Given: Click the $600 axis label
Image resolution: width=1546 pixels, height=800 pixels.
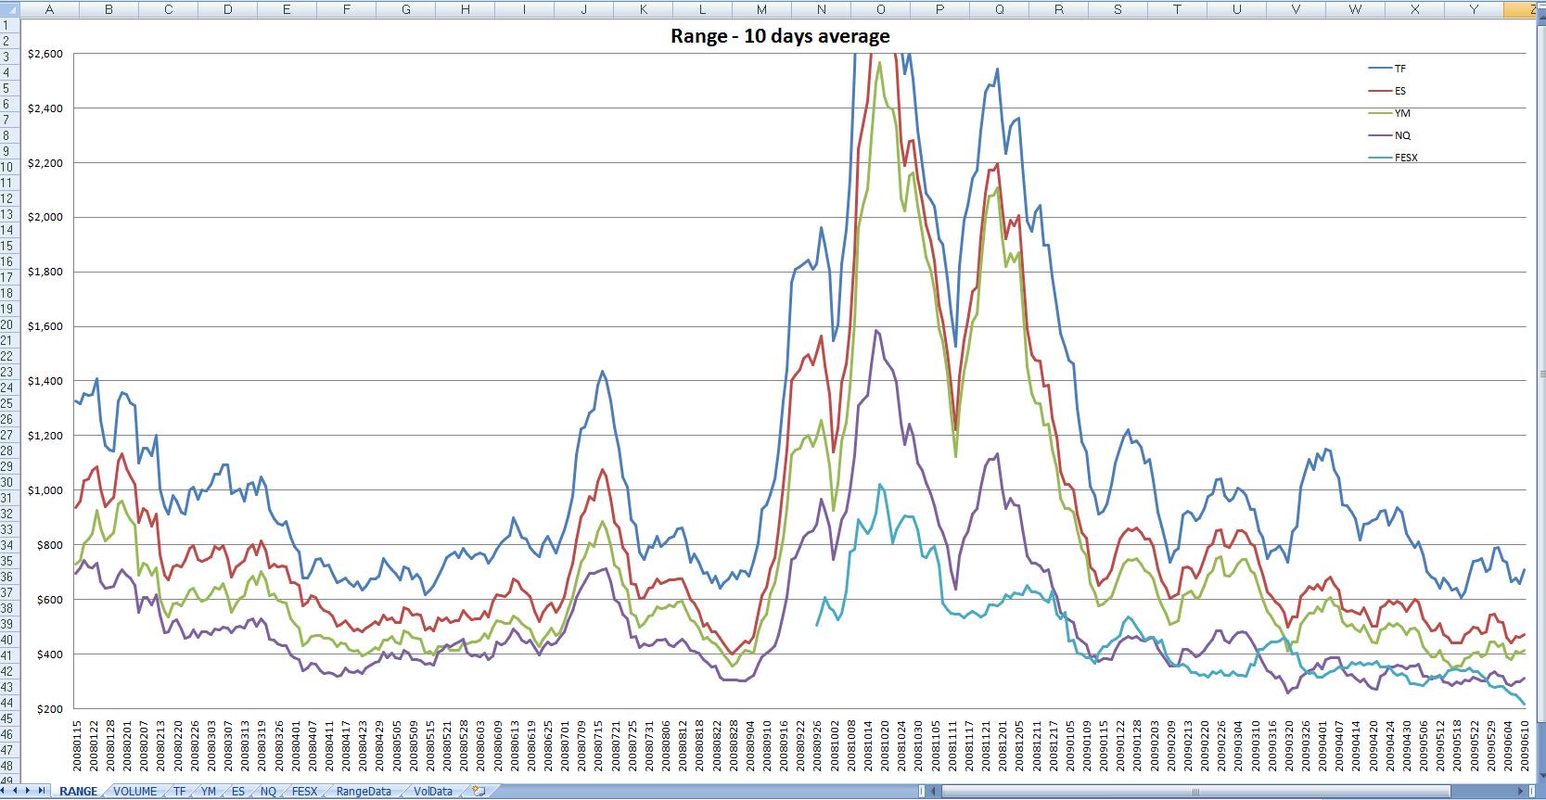Looking at the screenshot, I should 49,600.
